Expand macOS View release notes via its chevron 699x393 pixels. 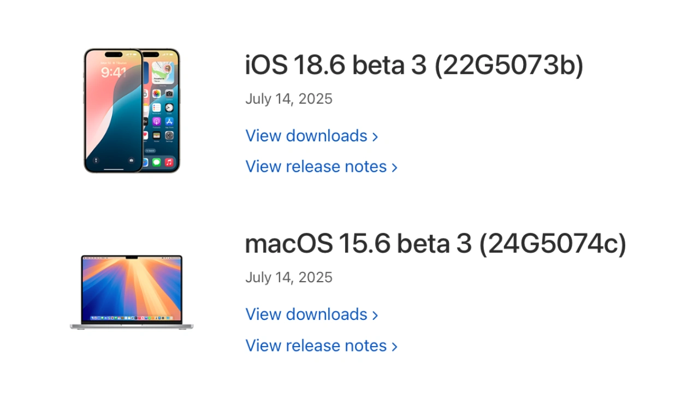[394, 346]
